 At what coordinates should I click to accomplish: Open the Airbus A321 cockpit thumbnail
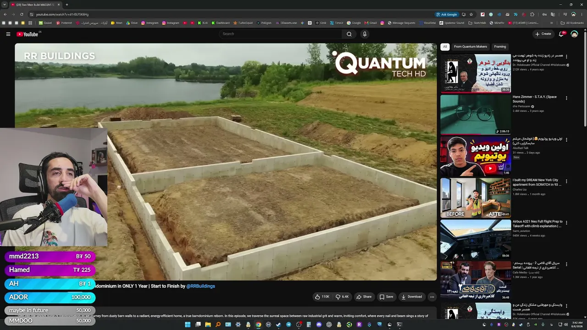(476, 239)
